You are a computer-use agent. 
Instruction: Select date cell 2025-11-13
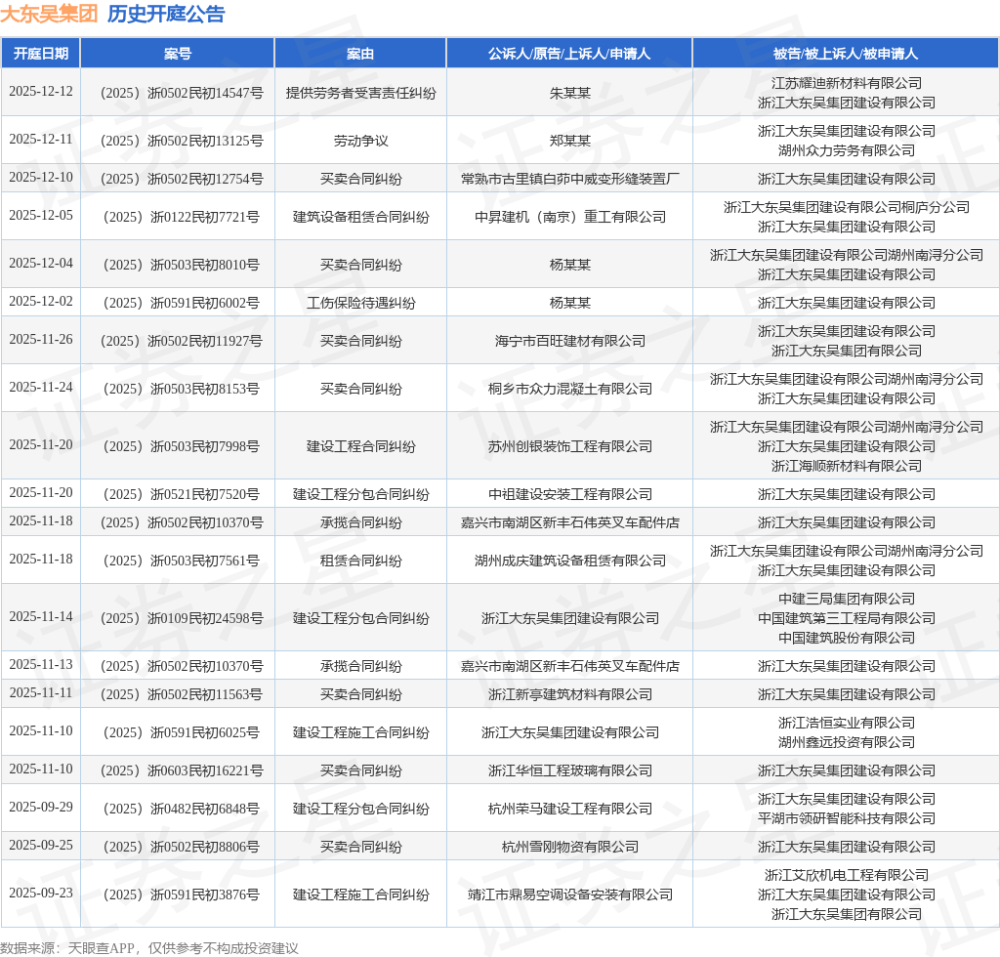(41, 664)
